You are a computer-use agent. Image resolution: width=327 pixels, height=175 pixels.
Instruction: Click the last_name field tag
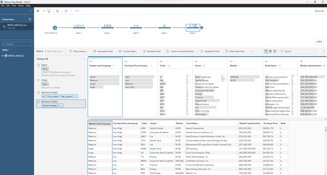66,96
